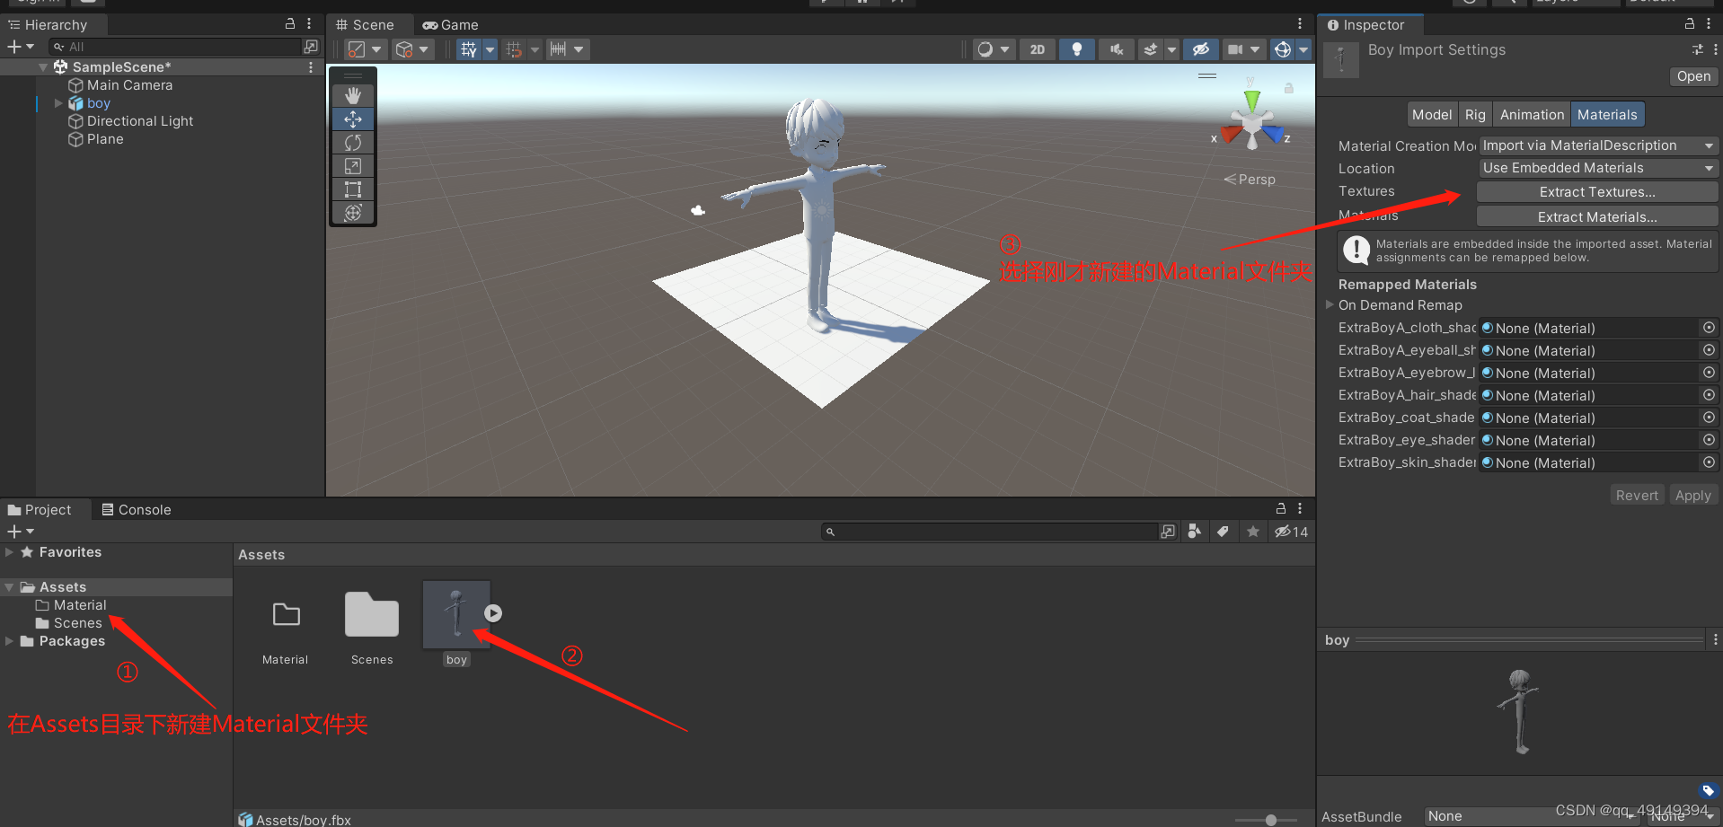1723x827 pixels.
Task: Select the Rect transform tool
Action: click(x=353, y=189)
